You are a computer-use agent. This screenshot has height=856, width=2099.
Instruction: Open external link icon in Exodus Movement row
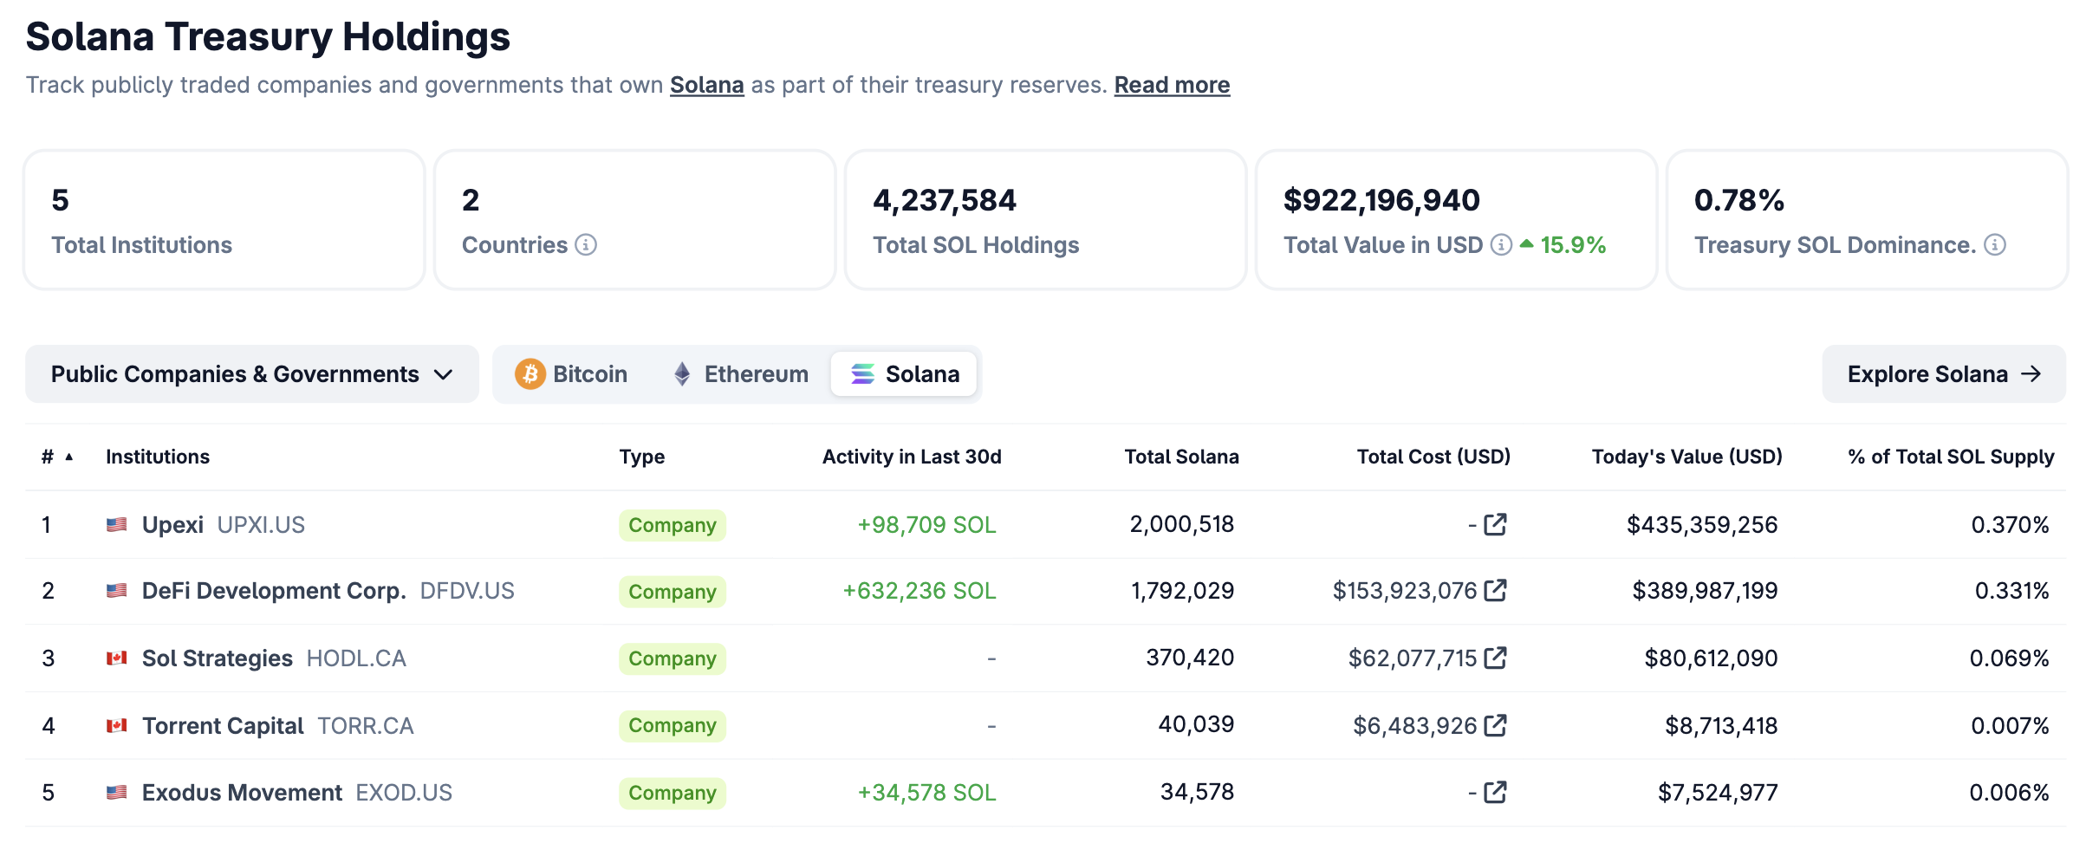click(1495, 792)
